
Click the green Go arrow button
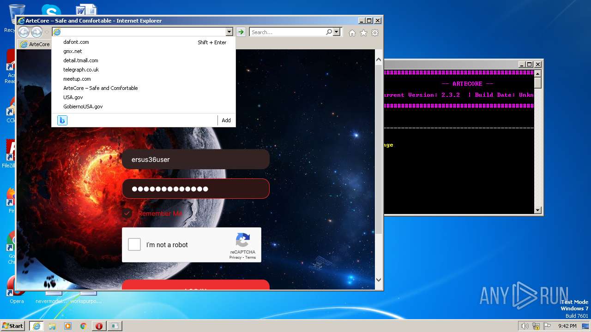point(241,32)
